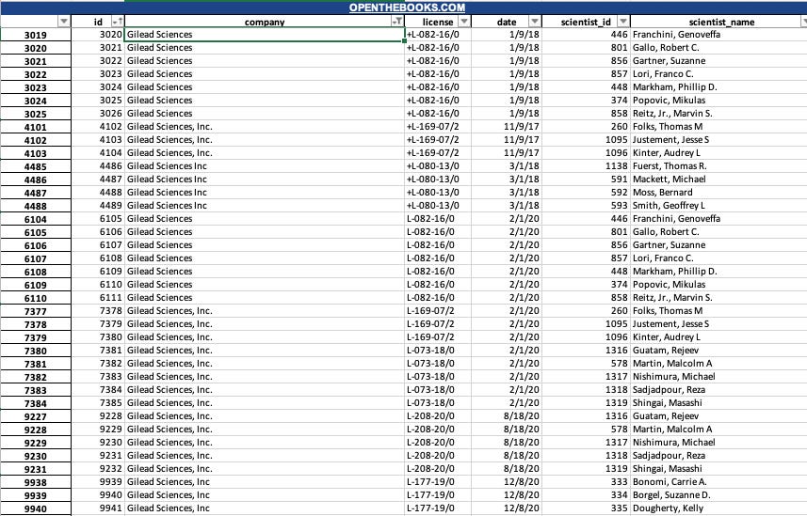Image resolution: width=807 pixels, height=516 pixels.
Task: Select Justement, Jesse S in row 4102
Action: [x=718, y=140]
